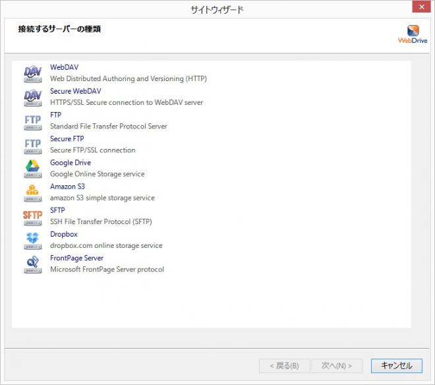This screenshot has height=385, width=435.
Task: Click the Google Drive icon
Action: click(33, 169)
